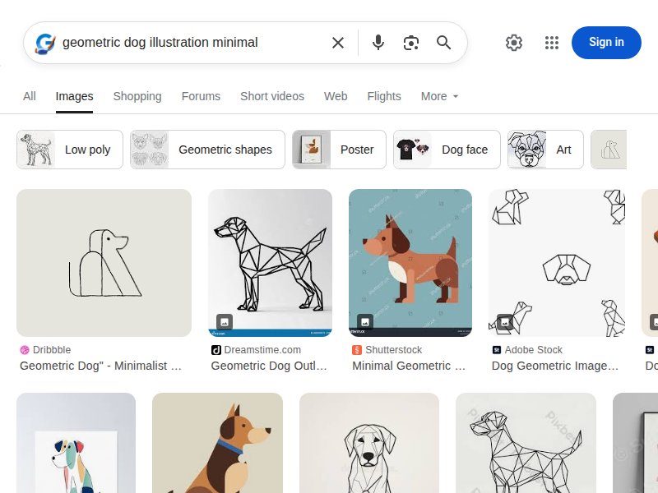The height and width of the screenshot is (493, 658).
Task: Click the Dribbble favicon below the sketch image
Action: point(25,349)
